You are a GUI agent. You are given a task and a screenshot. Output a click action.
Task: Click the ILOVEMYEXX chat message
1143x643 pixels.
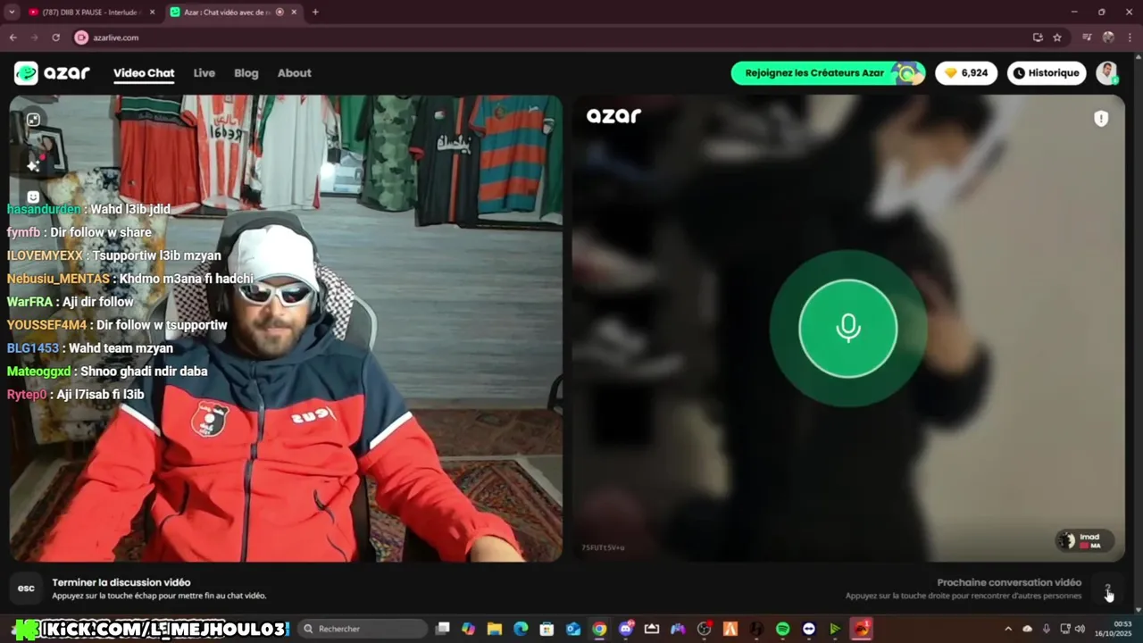point(114,255)
